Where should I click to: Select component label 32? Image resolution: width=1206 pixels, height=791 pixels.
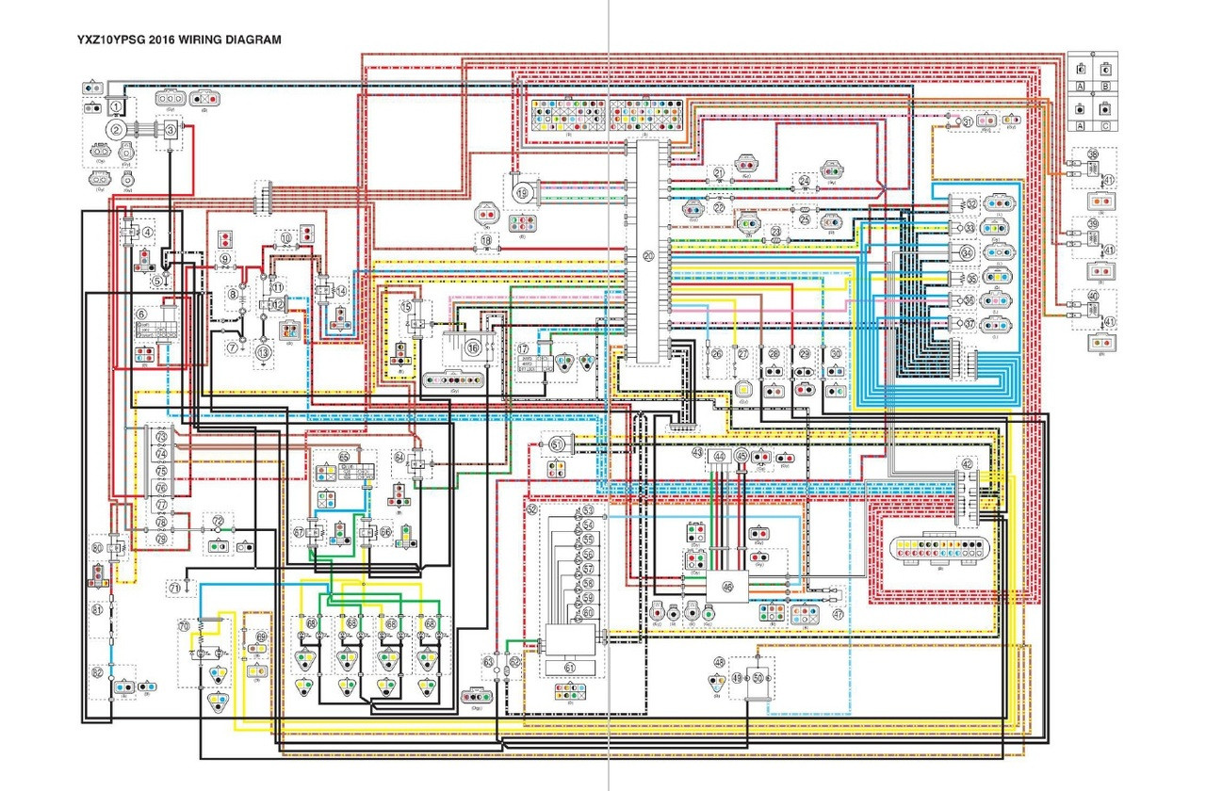coord(972,203)
